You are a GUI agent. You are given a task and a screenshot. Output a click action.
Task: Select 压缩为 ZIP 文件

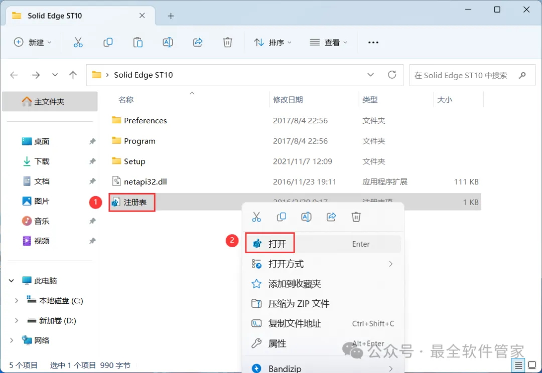323,304
